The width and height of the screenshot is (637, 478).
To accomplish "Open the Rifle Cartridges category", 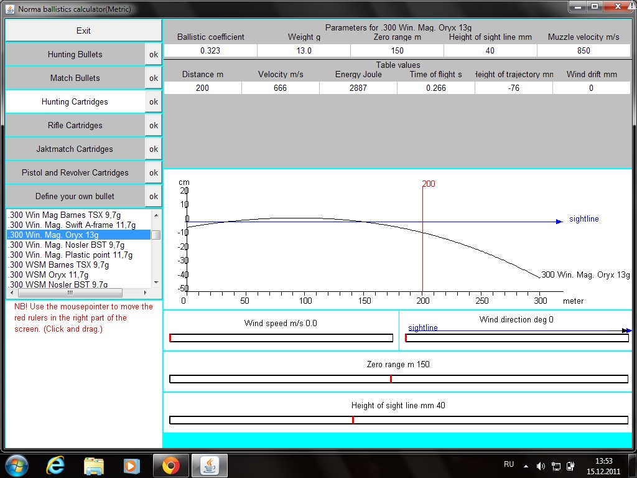I will click(75, 126).
